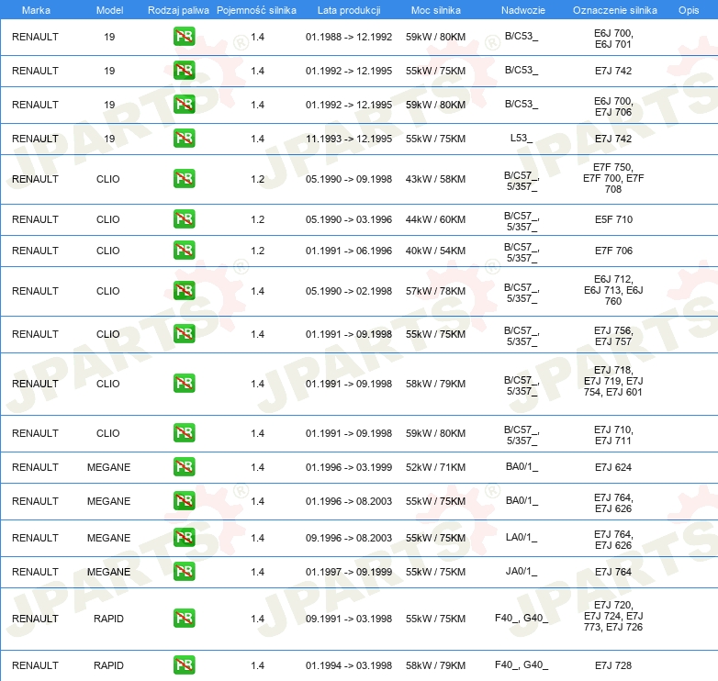This screenshot has width=718, height=681.
Task: Select the date range 09.1991 -> 03.1998
Action: point(349,619)
